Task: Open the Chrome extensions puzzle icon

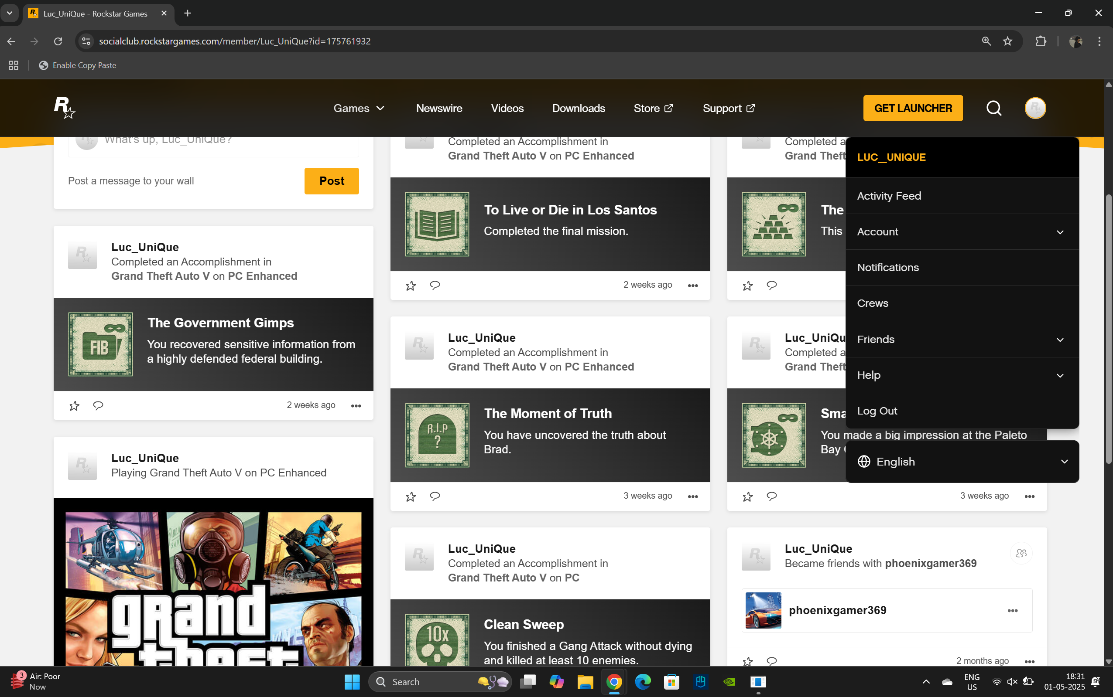Action: 1041,41
